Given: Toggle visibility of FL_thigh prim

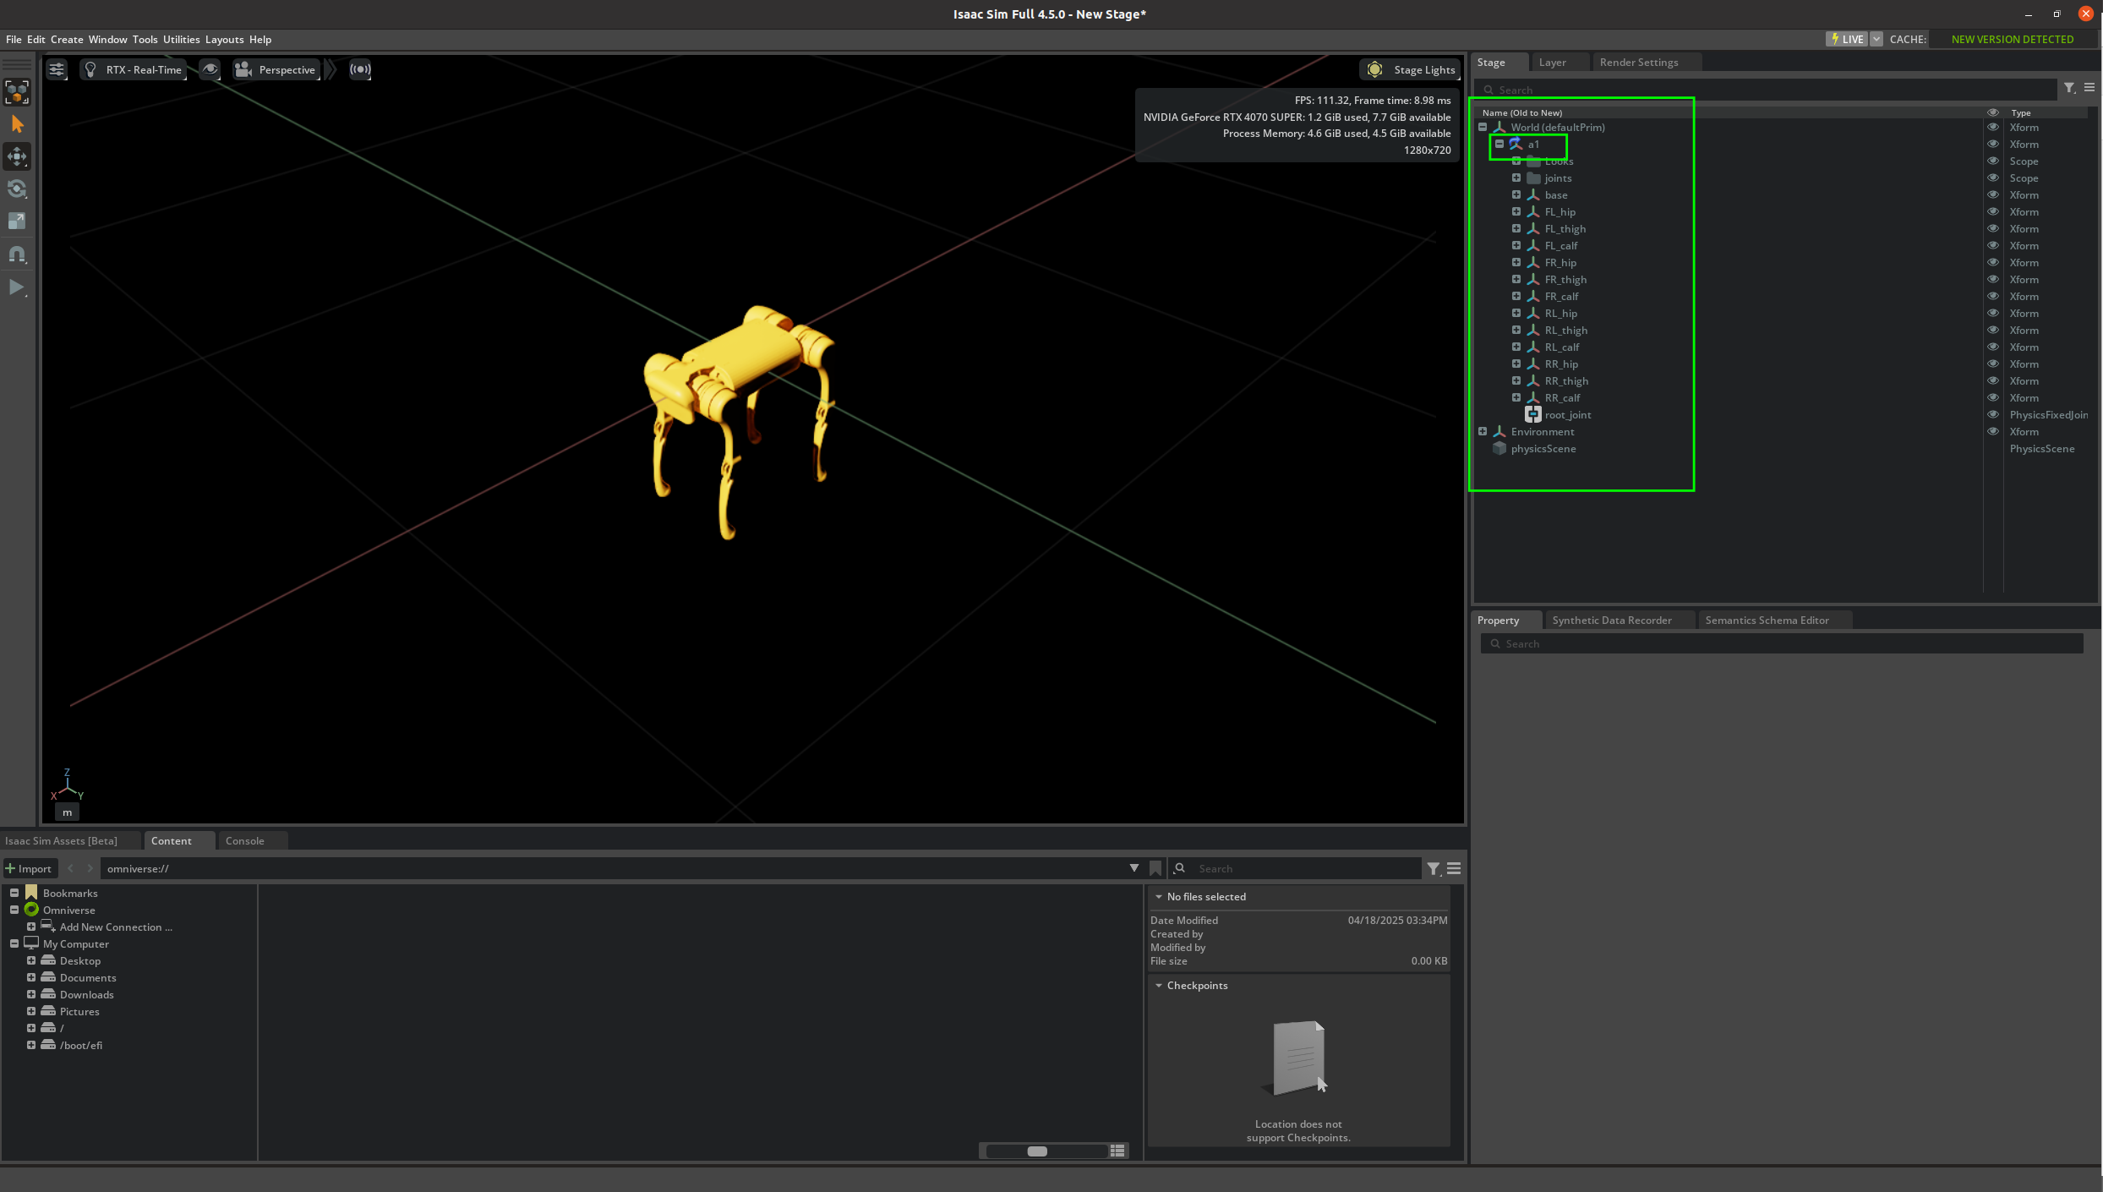Looking at the screenshot, I should pos(1993,229).
